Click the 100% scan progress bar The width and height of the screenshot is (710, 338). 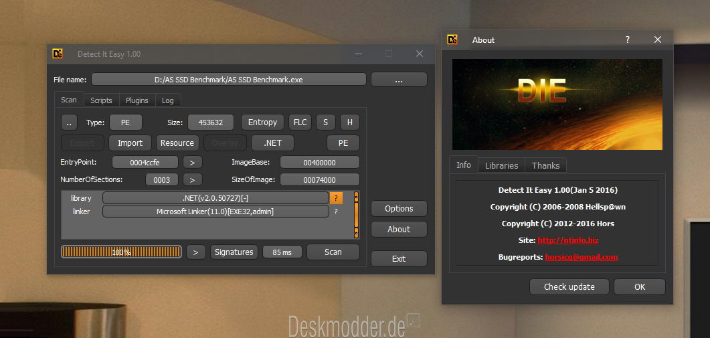[121, 252]
